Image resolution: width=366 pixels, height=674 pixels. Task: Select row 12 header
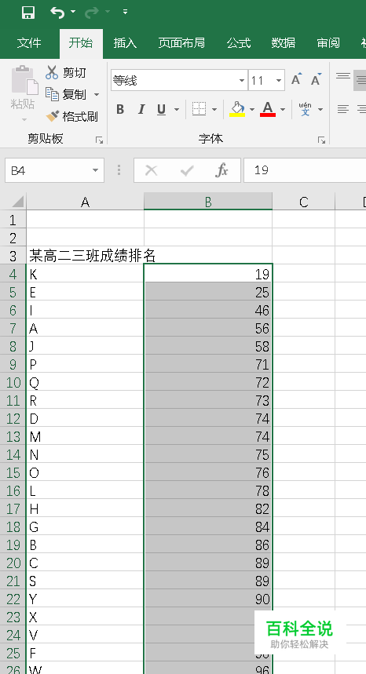13,419
